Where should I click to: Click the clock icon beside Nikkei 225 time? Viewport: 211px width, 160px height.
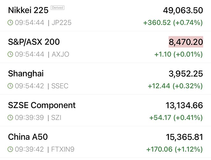[11, 23]
